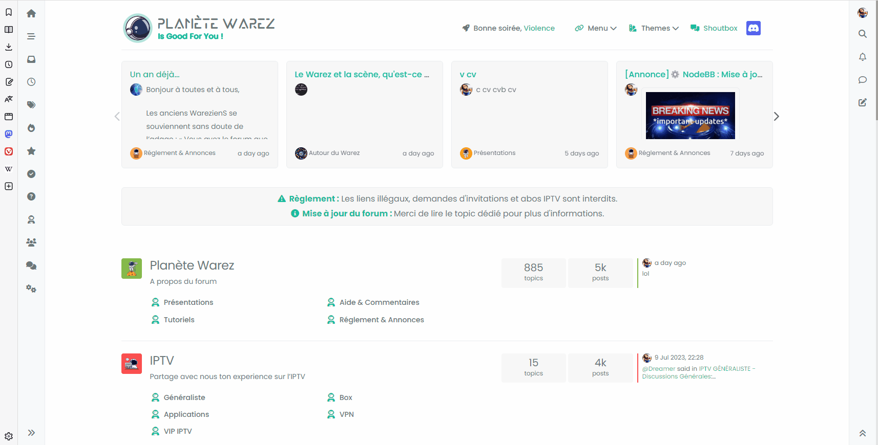Open the Présentations subcategory
This screenshot has height=445, width=878.
point(188,302)
